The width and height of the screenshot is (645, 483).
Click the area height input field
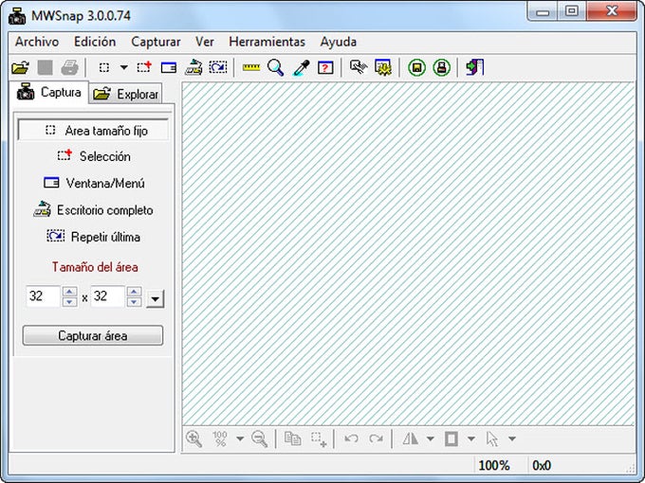[x=107, y=296]
